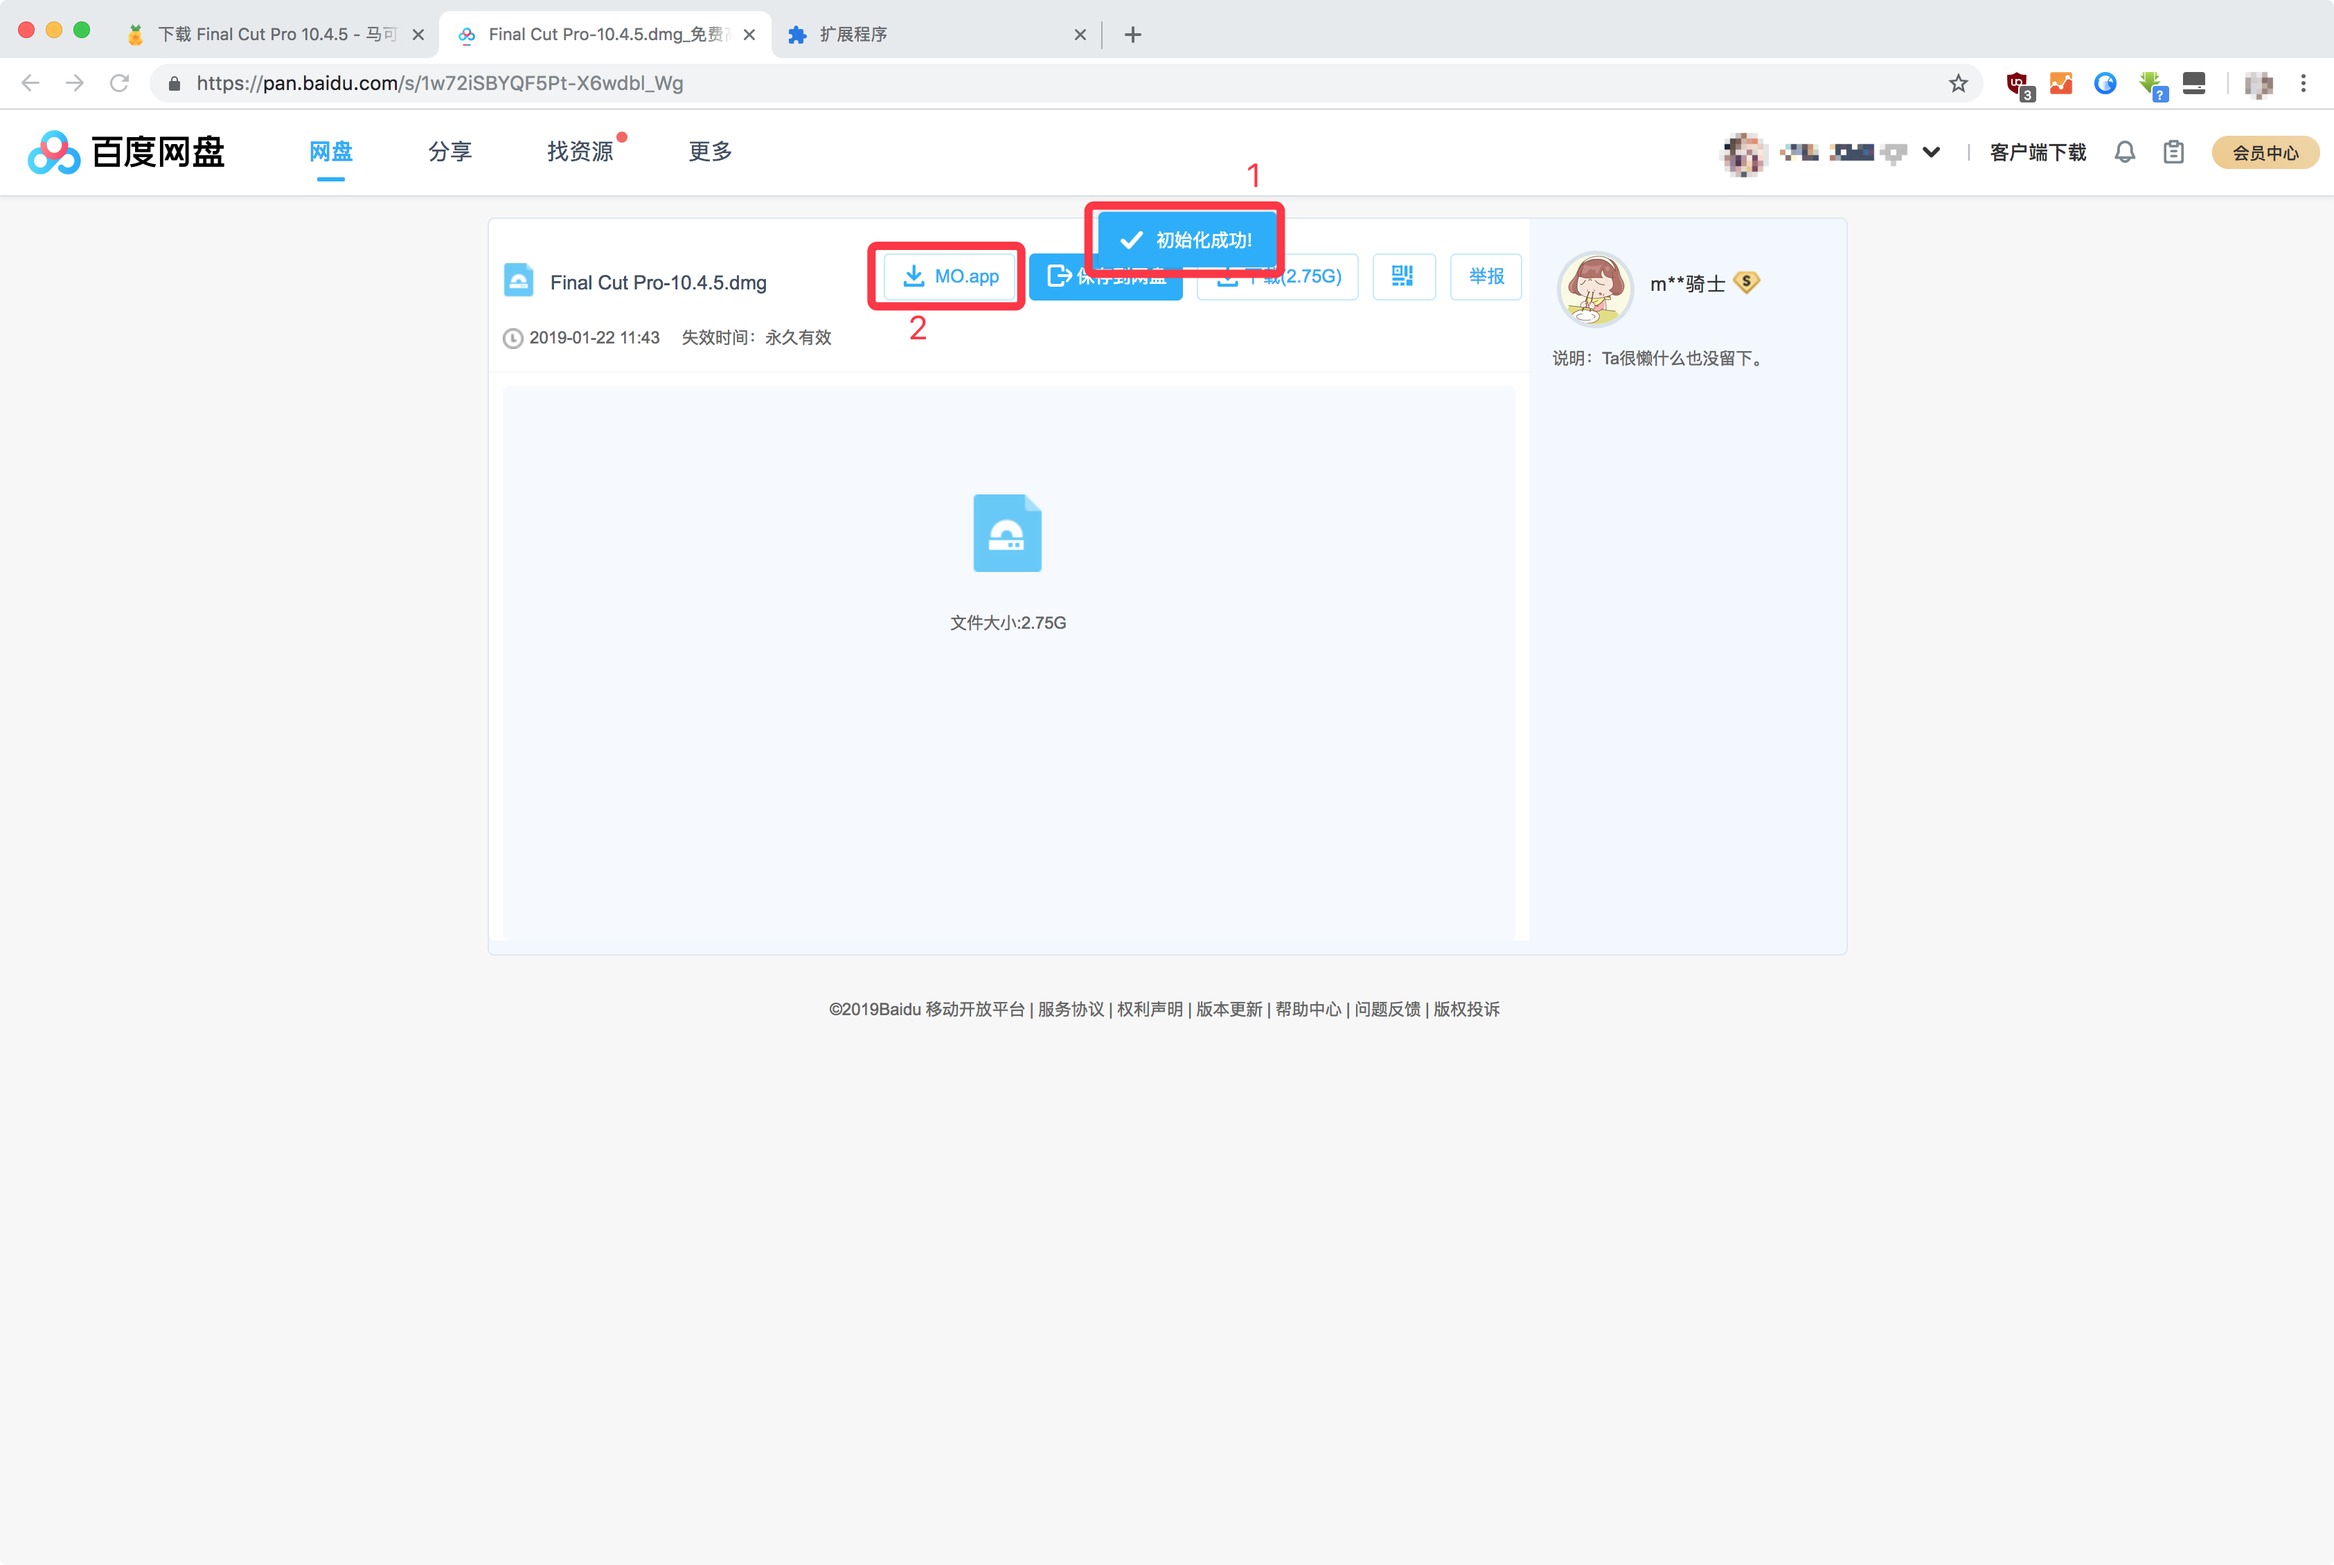Click the orange chart extension icon

[x=2060, y=83]
